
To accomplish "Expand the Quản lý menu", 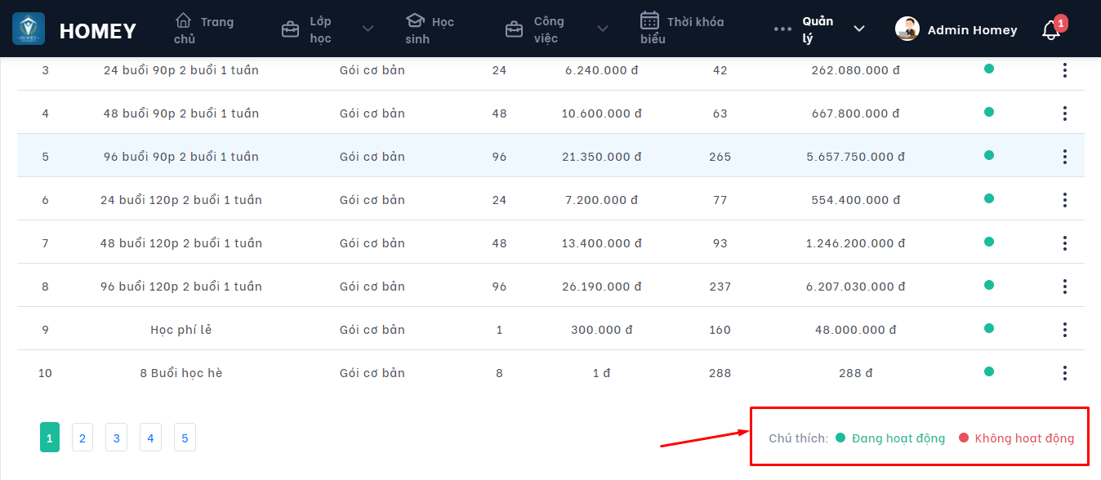I will point(858,29).
